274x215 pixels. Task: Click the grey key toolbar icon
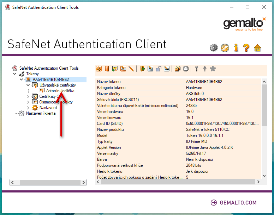[197, 69]
